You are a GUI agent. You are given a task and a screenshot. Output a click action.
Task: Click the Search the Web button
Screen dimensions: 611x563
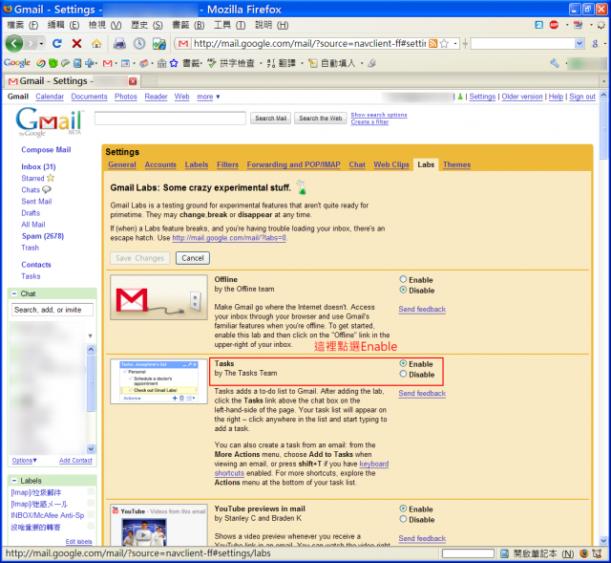pos(321,119)
